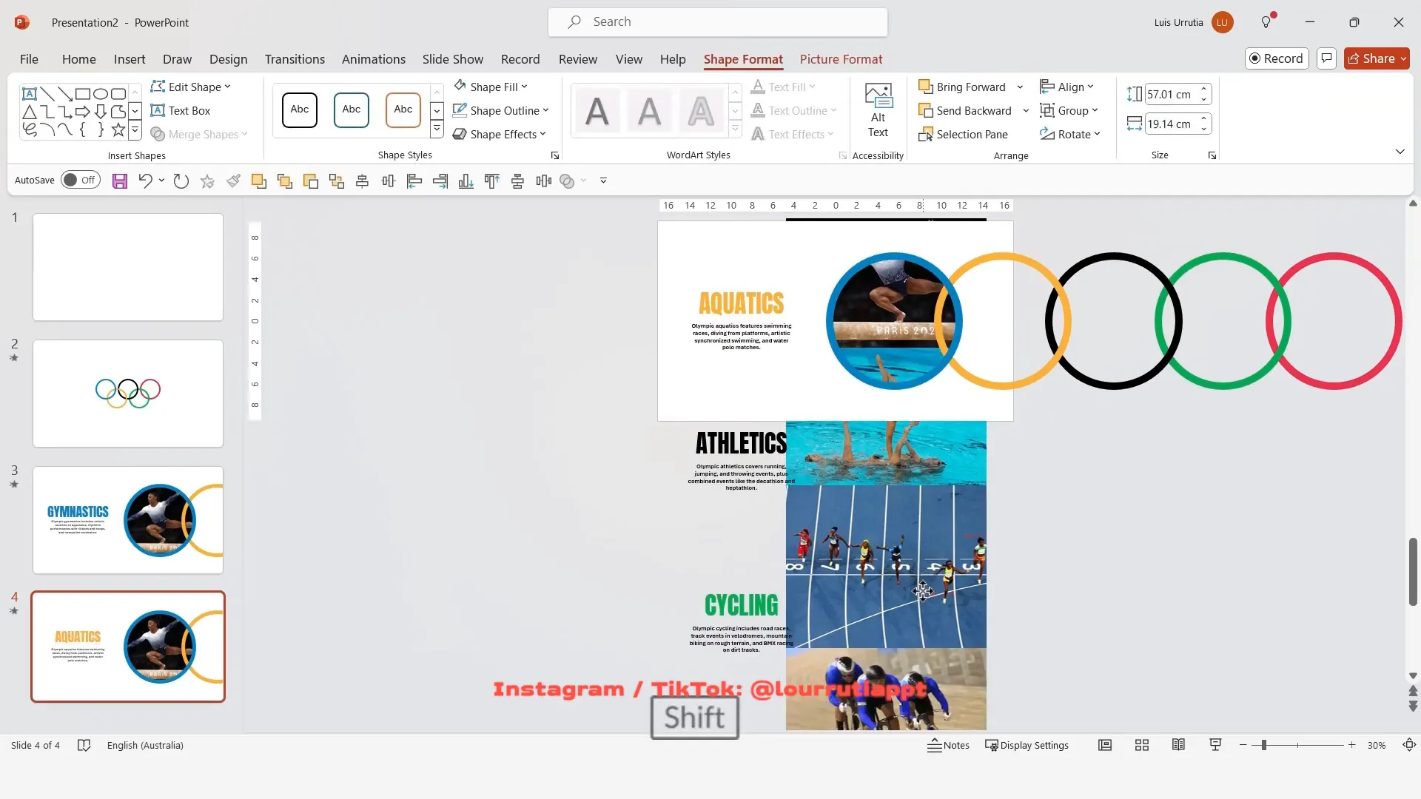The height and width of the screenshot is (799, 1421).
Task: Open the Align dropdown in Arrange group
Action: [1066, 87]
